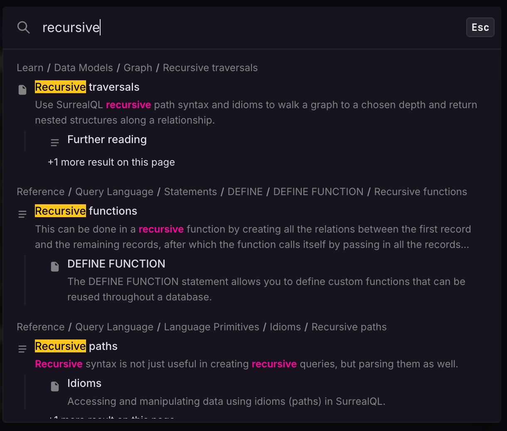Open the Recursive paths result
The image size is (507, 431).
pyautogui.click(x=76, y=346)
